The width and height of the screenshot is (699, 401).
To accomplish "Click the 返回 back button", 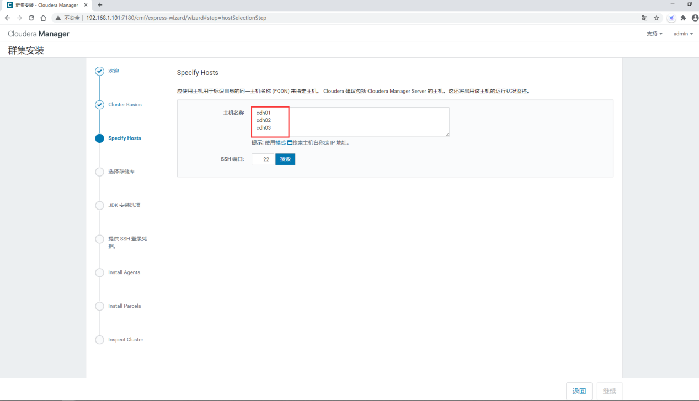I will [x=579, y=391].
